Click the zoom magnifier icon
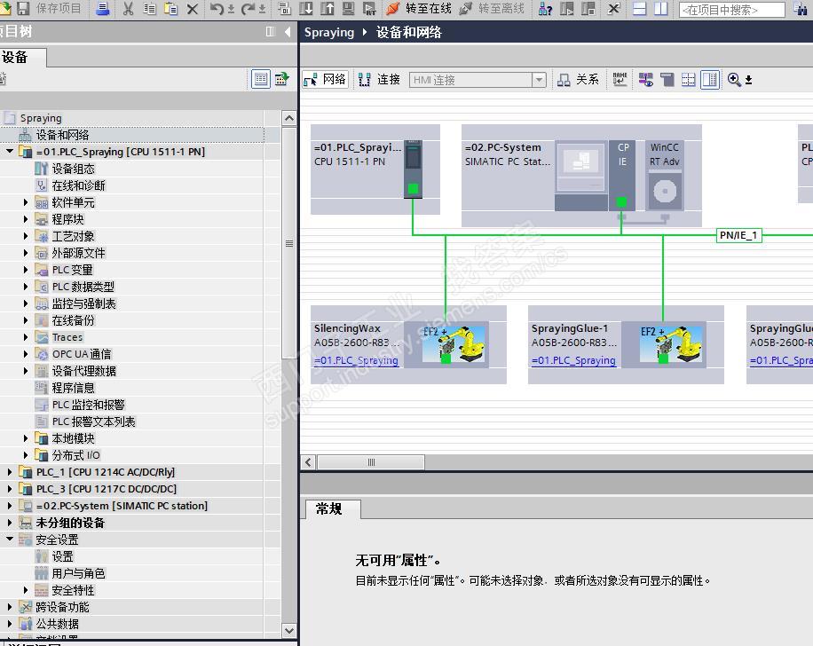Image resolution: width=813 pixels, height=646 pixels. pyautogui.click(x=734, y=79)
